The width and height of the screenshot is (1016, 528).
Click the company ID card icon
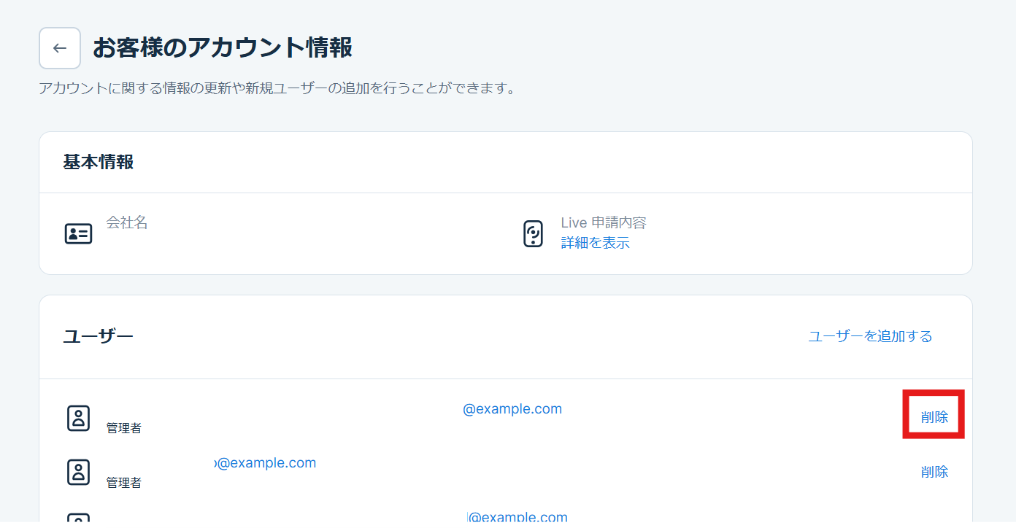point(78,234)
